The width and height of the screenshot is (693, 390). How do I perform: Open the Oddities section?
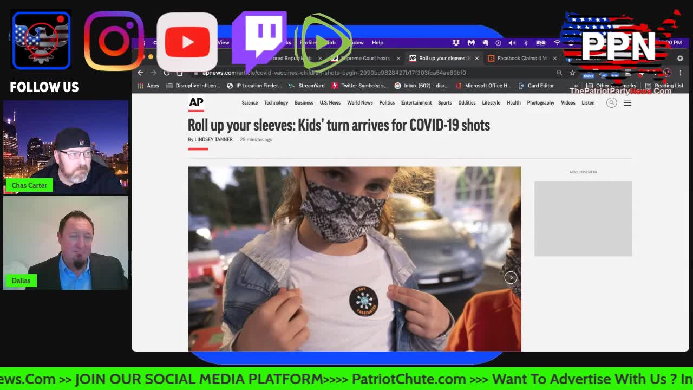[467, 102]
